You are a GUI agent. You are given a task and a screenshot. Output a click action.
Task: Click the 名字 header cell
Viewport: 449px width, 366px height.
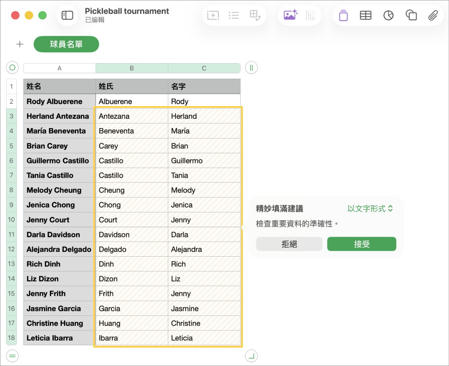[x=204, y=86]
